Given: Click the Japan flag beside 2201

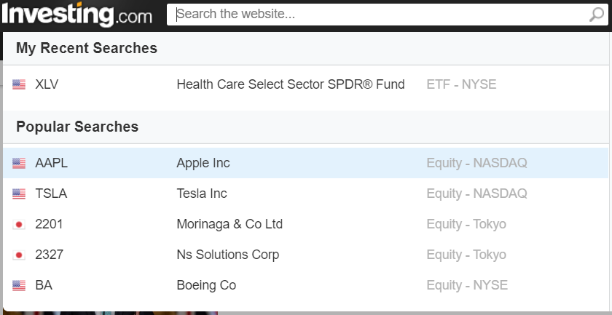Looking at the screenshot, I should [x=19, y=224].
